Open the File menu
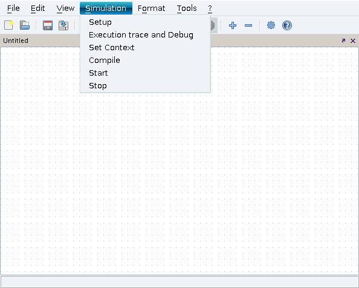The height and width of the screenshot is (288, 359). pyautogui.click(x=13, y=8)
